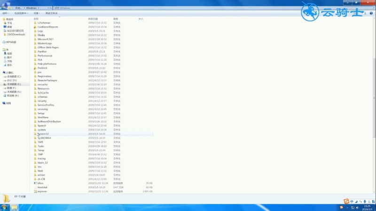376x211 pixels.
Task: Select 办公 (D:) drive in sidebar
Action: coord(10,80)
